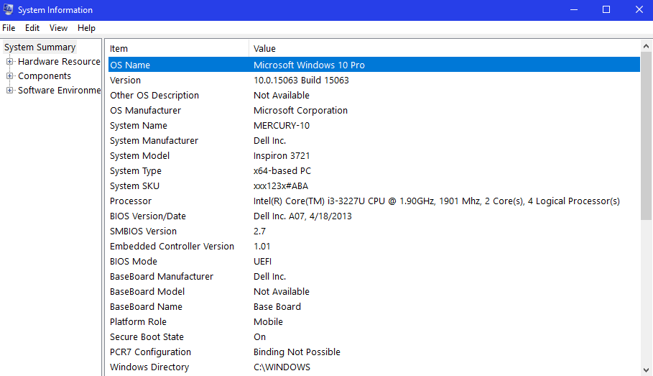Open the View menu
The image size is (653, 376).
[58, 28]
